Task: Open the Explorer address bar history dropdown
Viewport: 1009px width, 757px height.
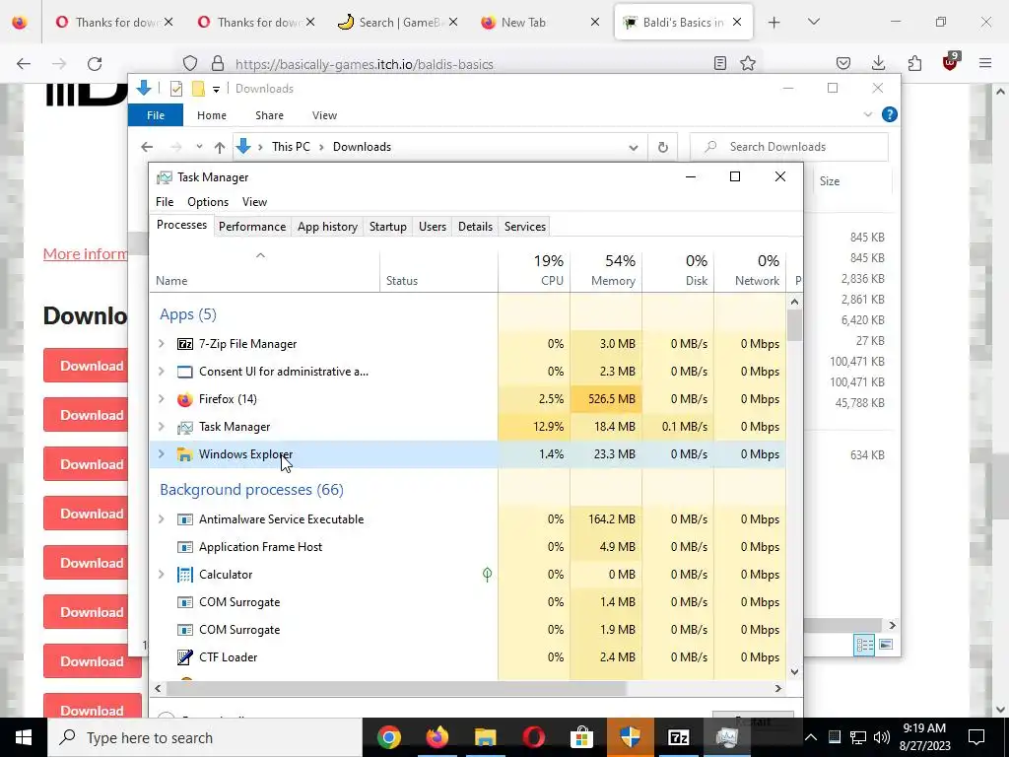Action: (634, 148)
